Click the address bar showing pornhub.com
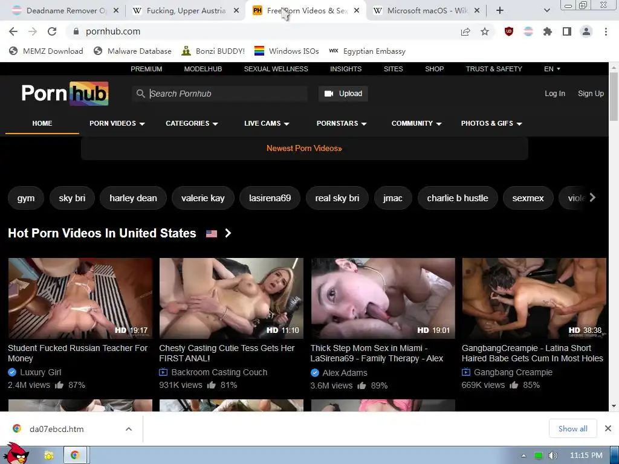This screenshot has height=464, width=619. point(261,31)
